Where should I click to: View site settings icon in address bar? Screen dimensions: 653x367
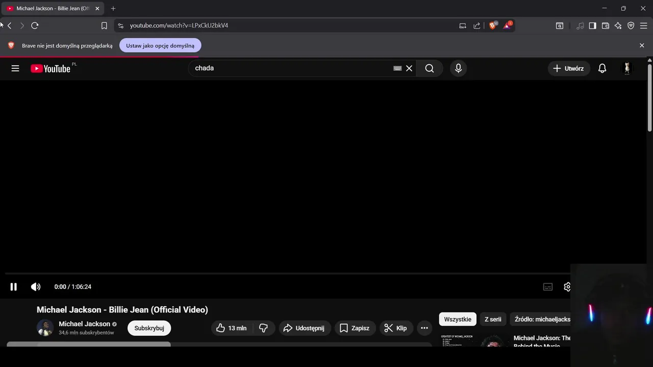(x=120, y=25)
